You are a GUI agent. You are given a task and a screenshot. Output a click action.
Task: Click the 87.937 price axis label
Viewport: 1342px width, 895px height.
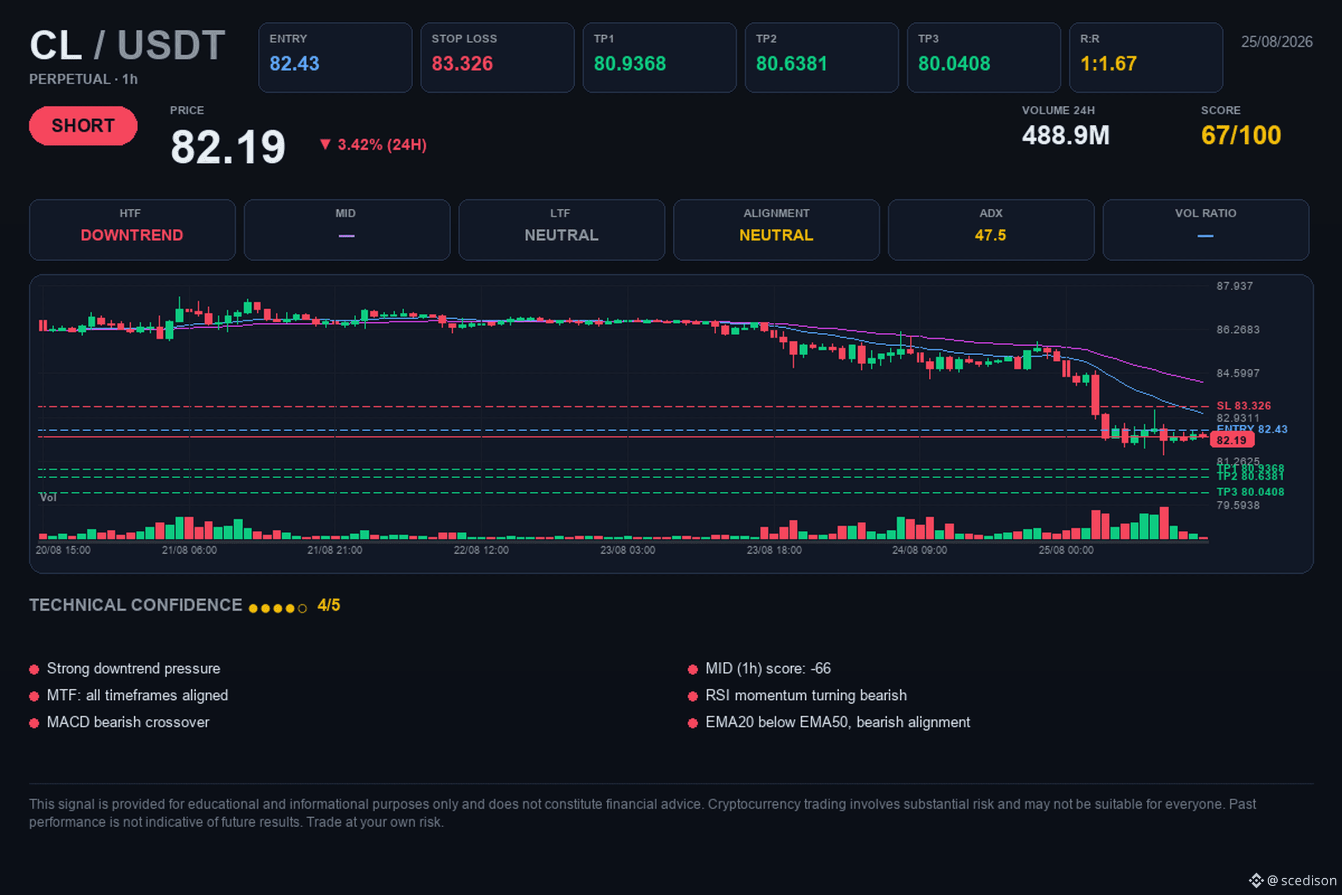pyautogui.click(x=1234, y=286)
